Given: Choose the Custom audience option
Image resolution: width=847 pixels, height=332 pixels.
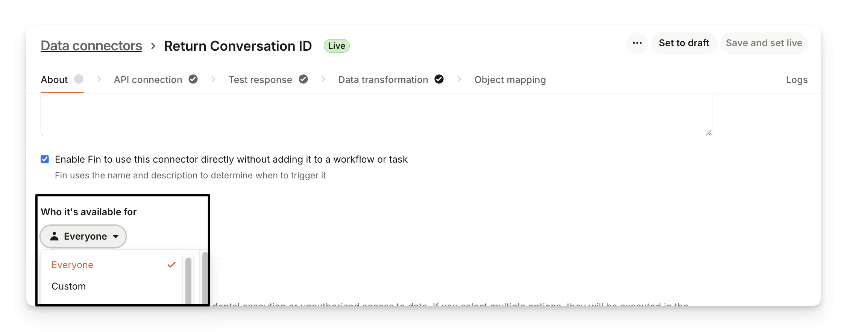Looking at the screenshot, I should pyautogui.click(x=69, y=286).
